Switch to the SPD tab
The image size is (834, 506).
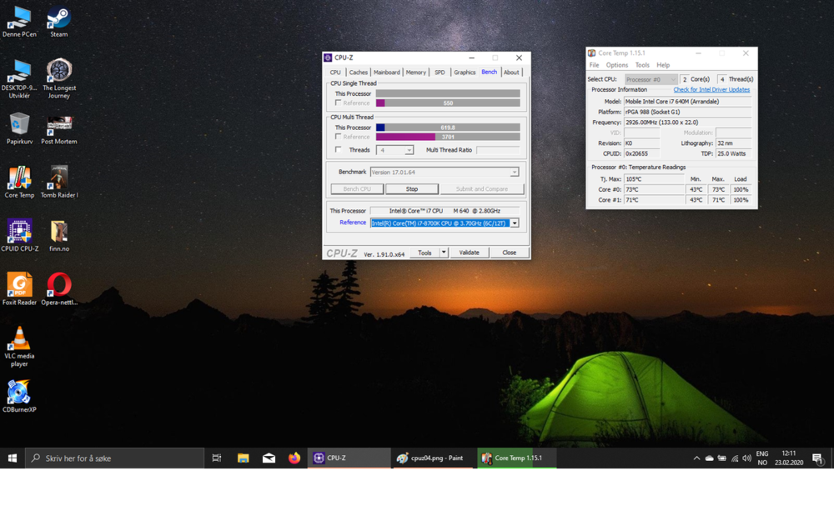tap(440, 73)
